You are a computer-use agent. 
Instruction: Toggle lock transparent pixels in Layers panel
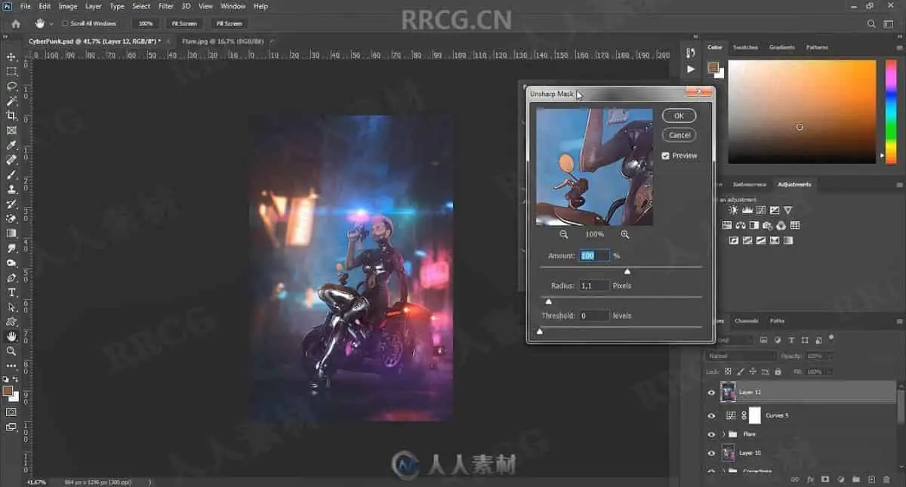(728, 371)
